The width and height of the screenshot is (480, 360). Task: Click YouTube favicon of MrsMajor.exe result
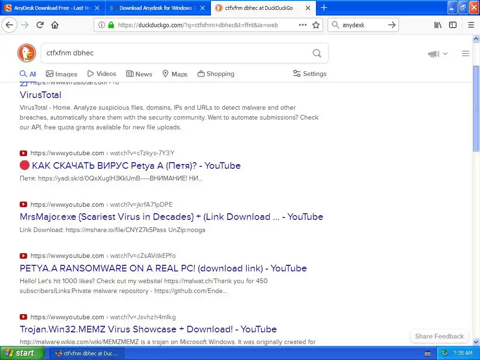pos(23,204)
